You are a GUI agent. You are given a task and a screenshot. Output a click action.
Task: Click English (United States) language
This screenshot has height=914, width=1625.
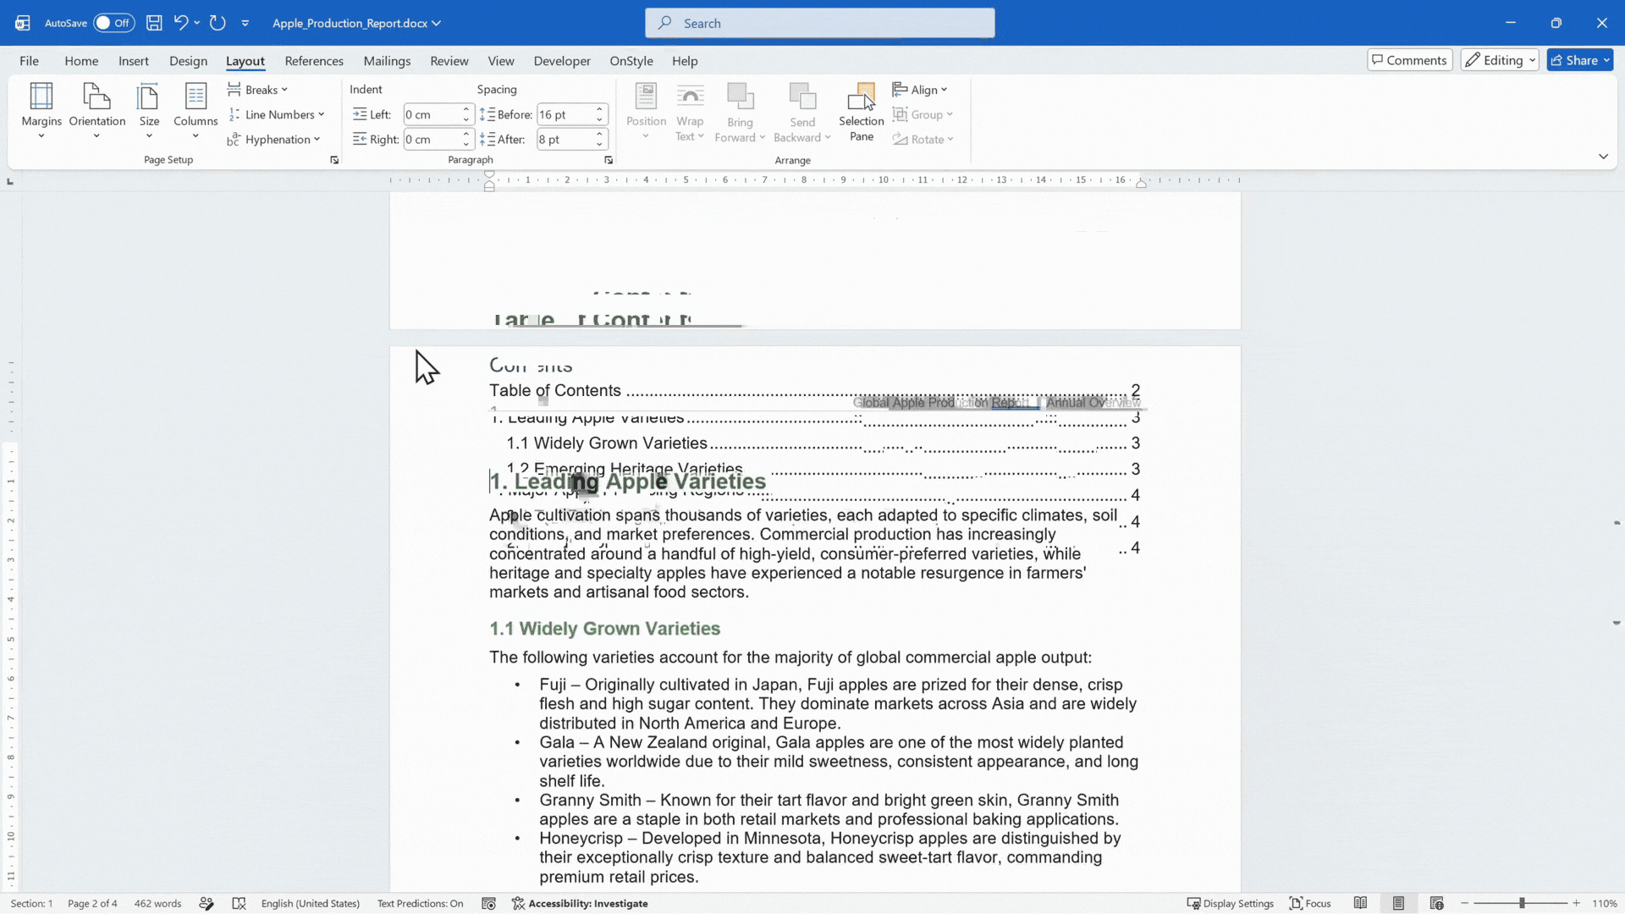tap(310, 903)
